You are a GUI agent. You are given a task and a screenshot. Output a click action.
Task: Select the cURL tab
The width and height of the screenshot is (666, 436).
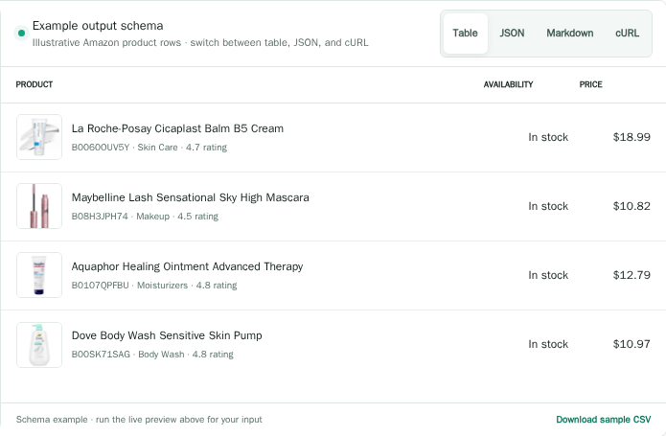pos(627,34)
